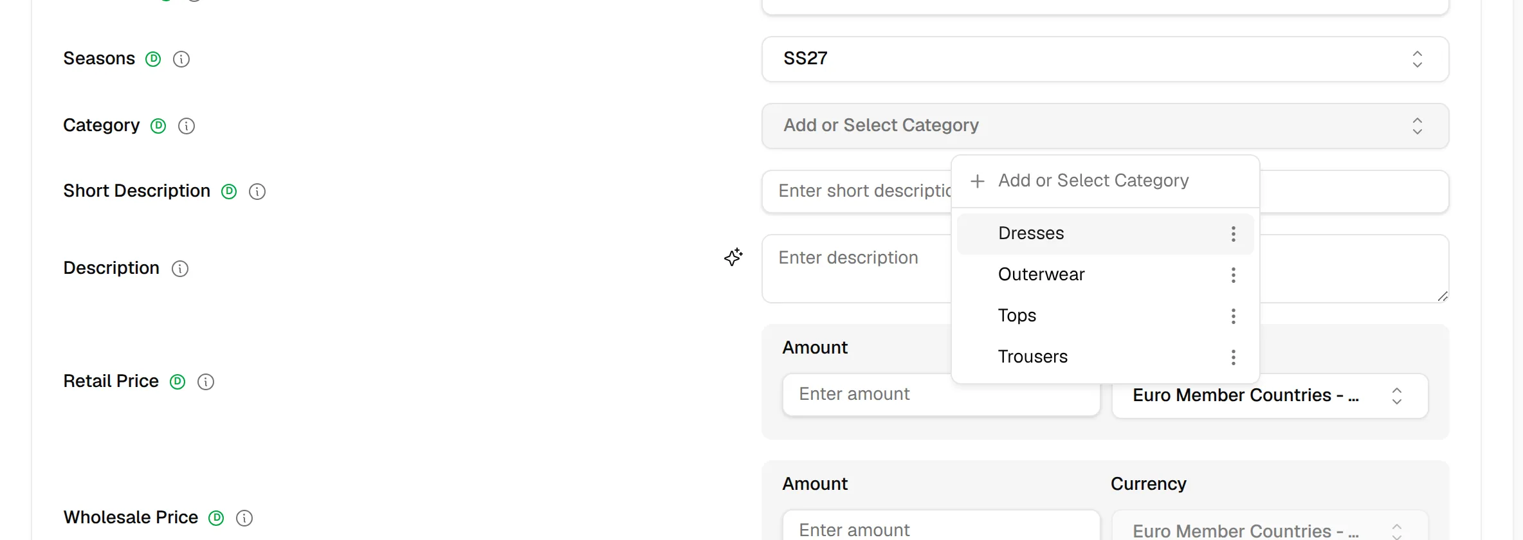Image resolution: width=1523 pixels, height=540 pixels.
Task: Click the green D badge beside Category
Action: point(158,126)
